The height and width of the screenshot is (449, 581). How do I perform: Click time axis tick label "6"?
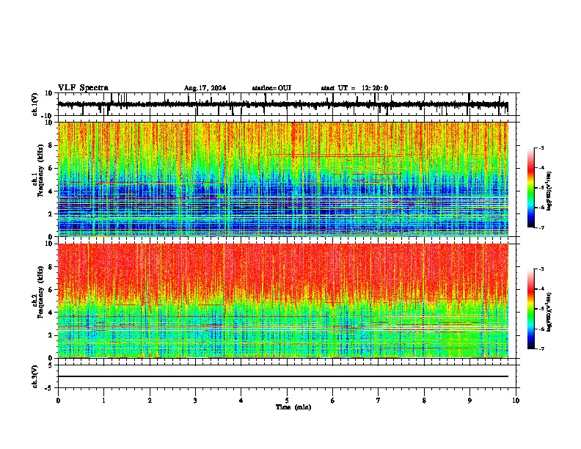click(333, 401)
